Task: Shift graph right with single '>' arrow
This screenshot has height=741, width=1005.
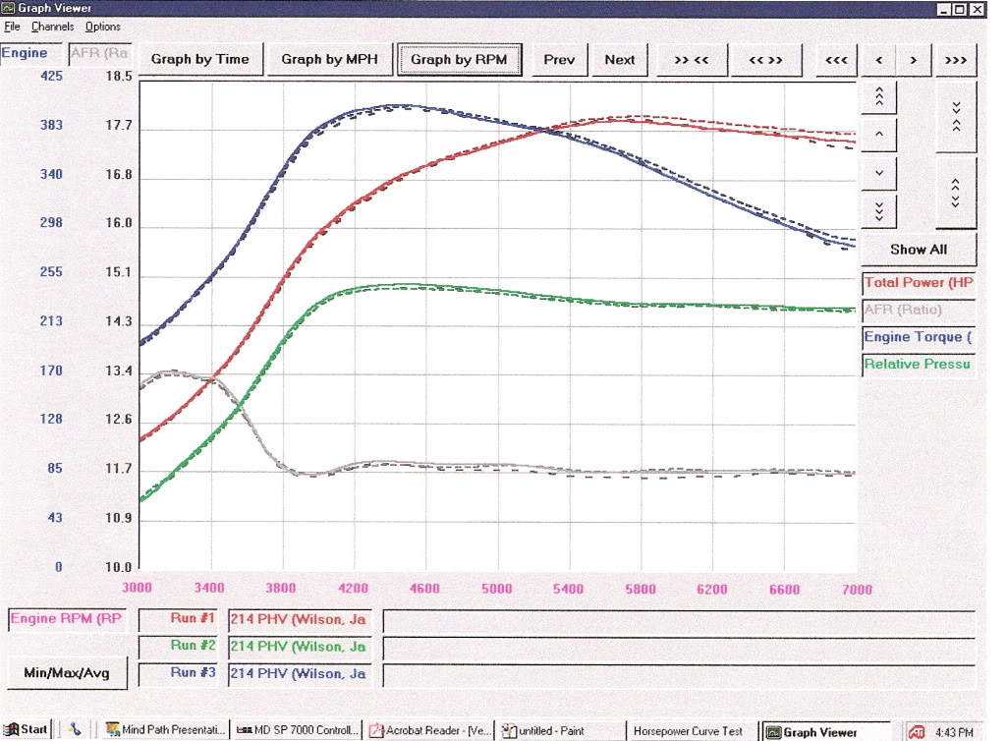Action: pos(914,60)
